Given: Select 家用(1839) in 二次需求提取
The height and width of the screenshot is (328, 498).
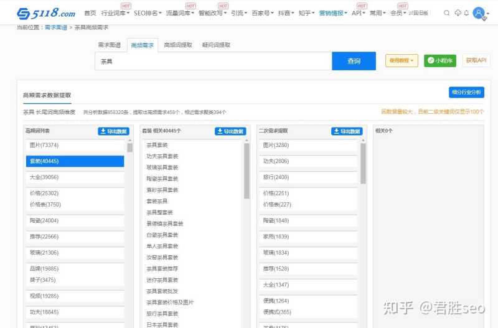Looking at the screenshot, I should [308, 237].
